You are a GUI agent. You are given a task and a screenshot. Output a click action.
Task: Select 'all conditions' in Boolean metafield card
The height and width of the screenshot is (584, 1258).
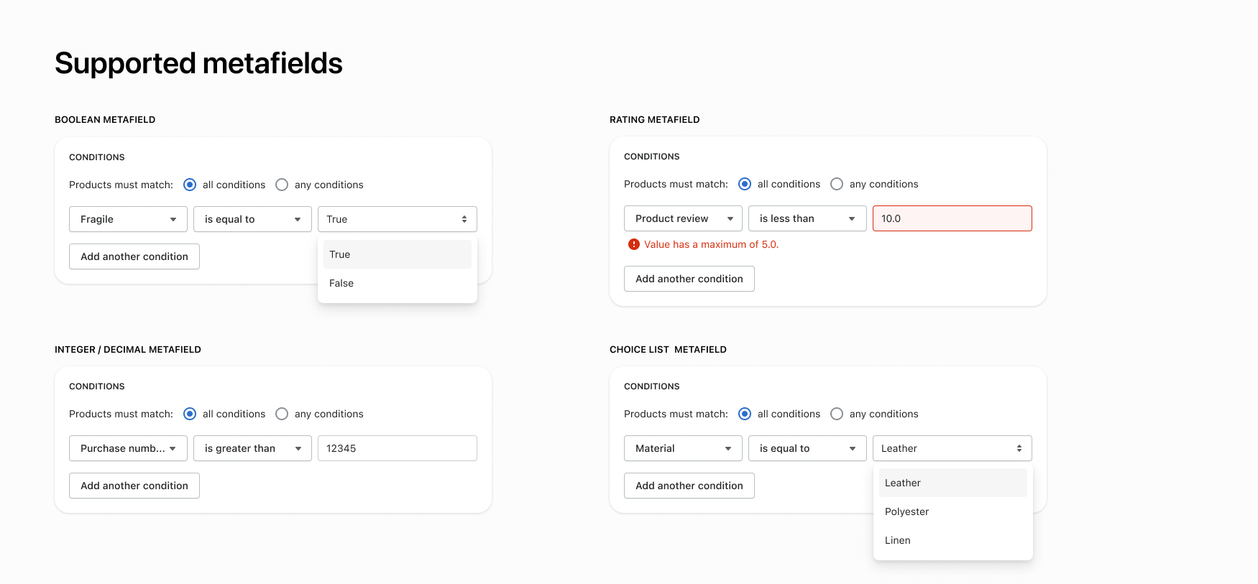[190, 185]
